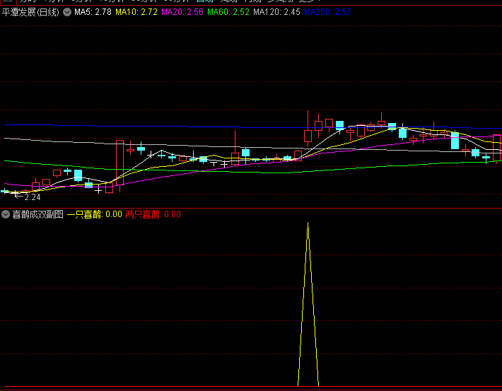The height and width of the screenshot is (391, 502).
Task: Click the red candlestick above the yellow spike
Action: coord(308,136)
